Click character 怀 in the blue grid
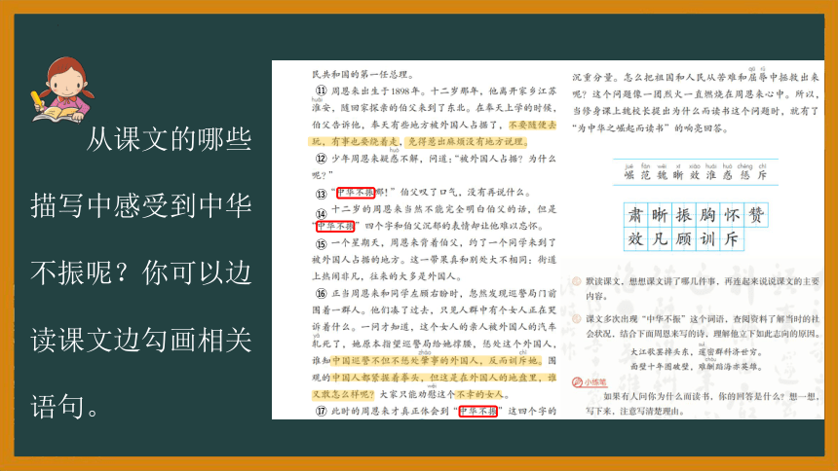Screen dimensions: 838x471 732,215
